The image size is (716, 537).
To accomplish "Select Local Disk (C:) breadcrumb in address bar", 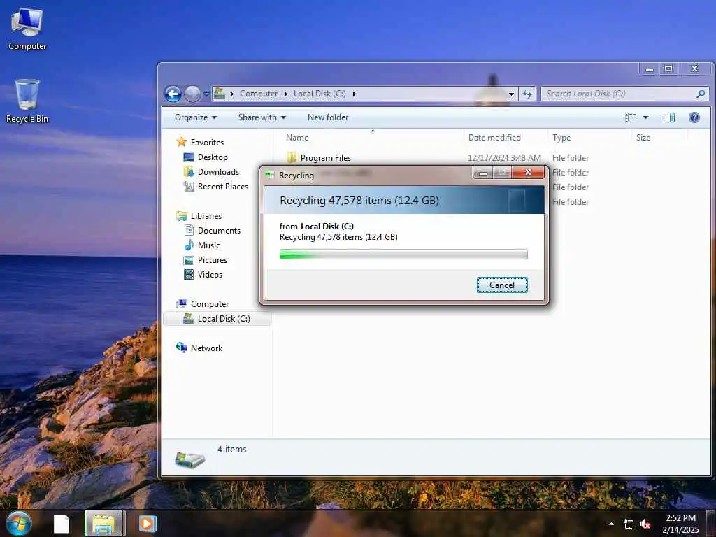I will pyautogui.click(x=319, y=94).
